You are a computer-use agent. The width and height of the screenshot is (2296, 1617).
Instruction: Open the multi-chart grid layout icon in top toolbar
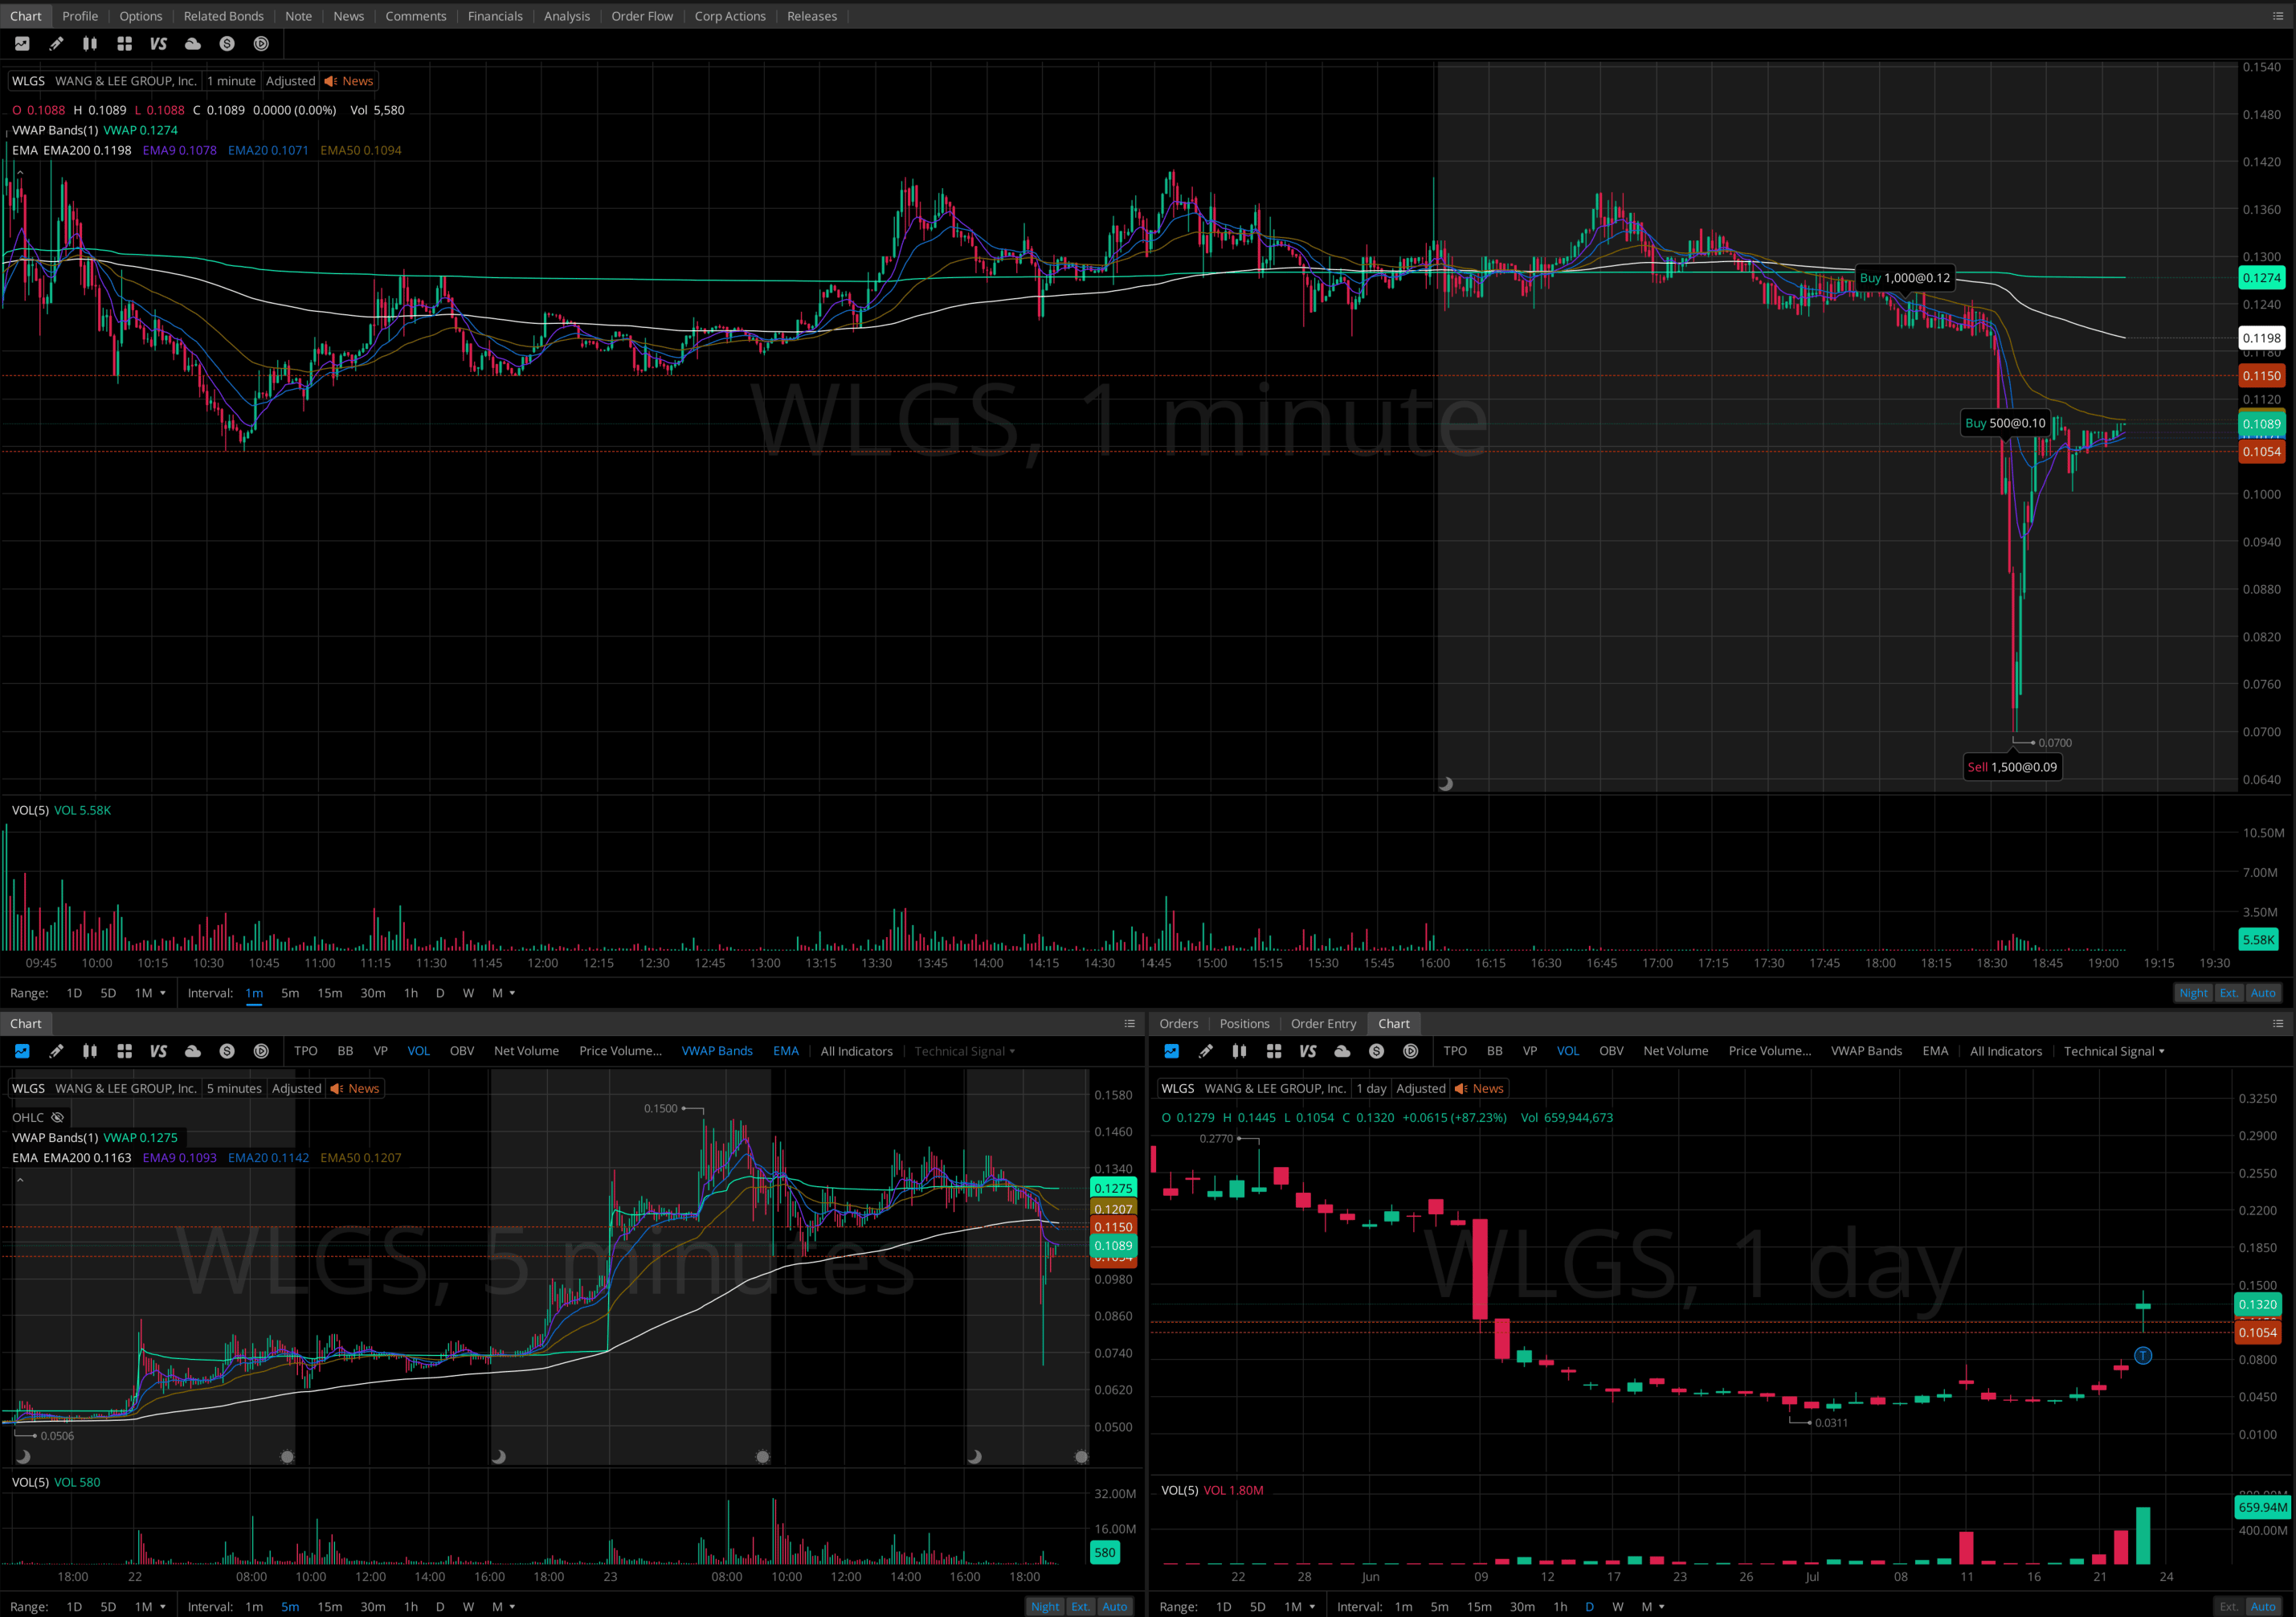click(124, 44)
